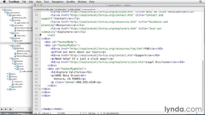
Task: Click the docs folder icon
Action: (x=10, y=74)
